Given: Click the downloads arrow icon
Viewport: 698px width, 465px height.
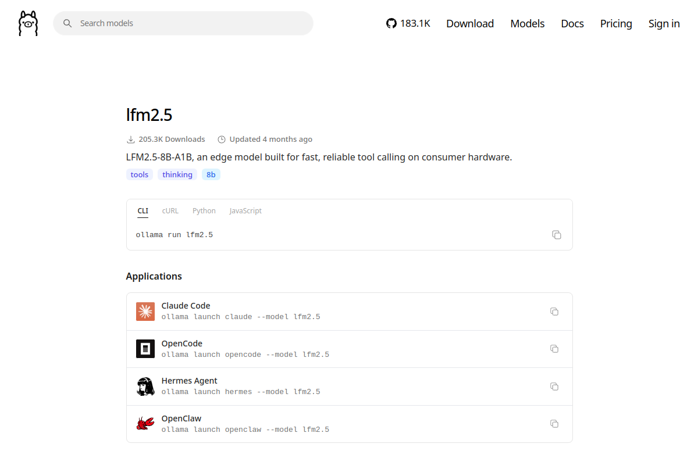Looking at the screenshot, I should click(x=130, y=139).
